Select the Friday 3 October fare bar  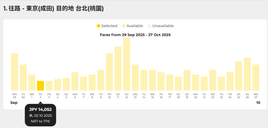pos(49,86)
